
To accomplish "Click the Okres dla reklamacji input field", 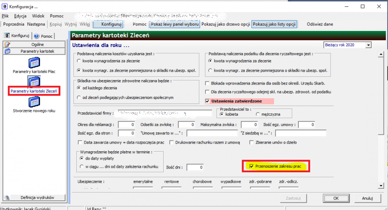I will [x=127, y=125].
